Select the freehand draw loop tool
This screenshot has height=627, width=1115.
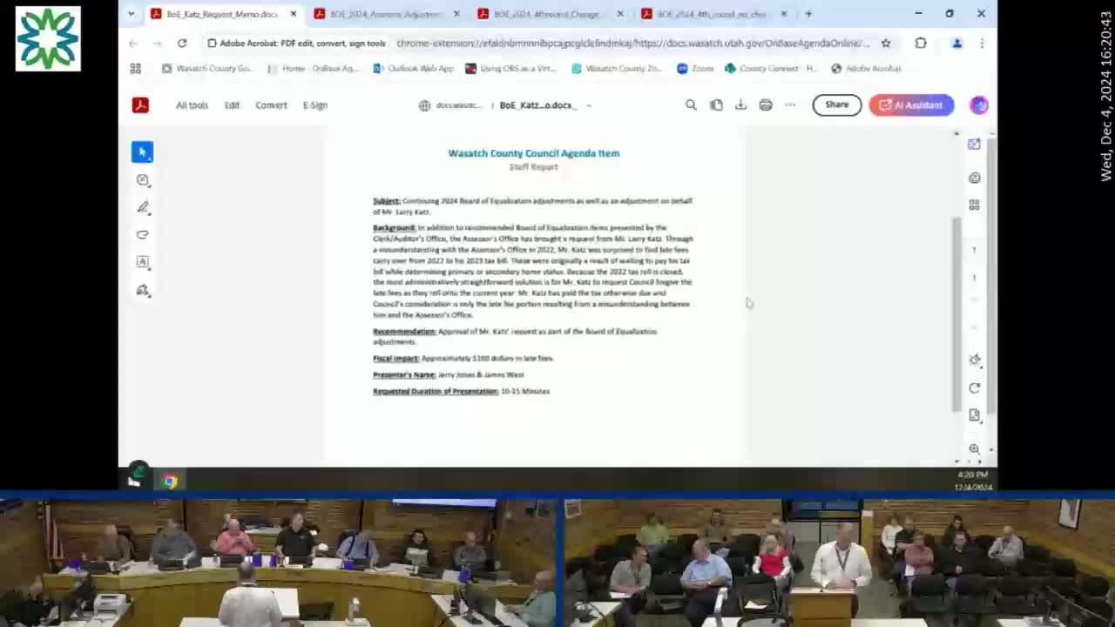point(143,235)
